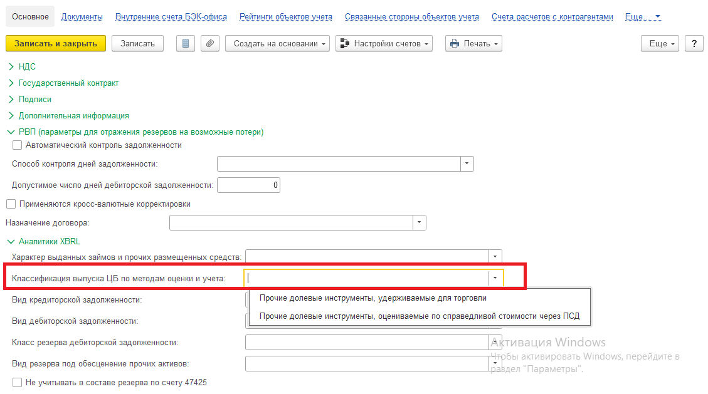Open the Печать printer menu

tap(473, 44)
